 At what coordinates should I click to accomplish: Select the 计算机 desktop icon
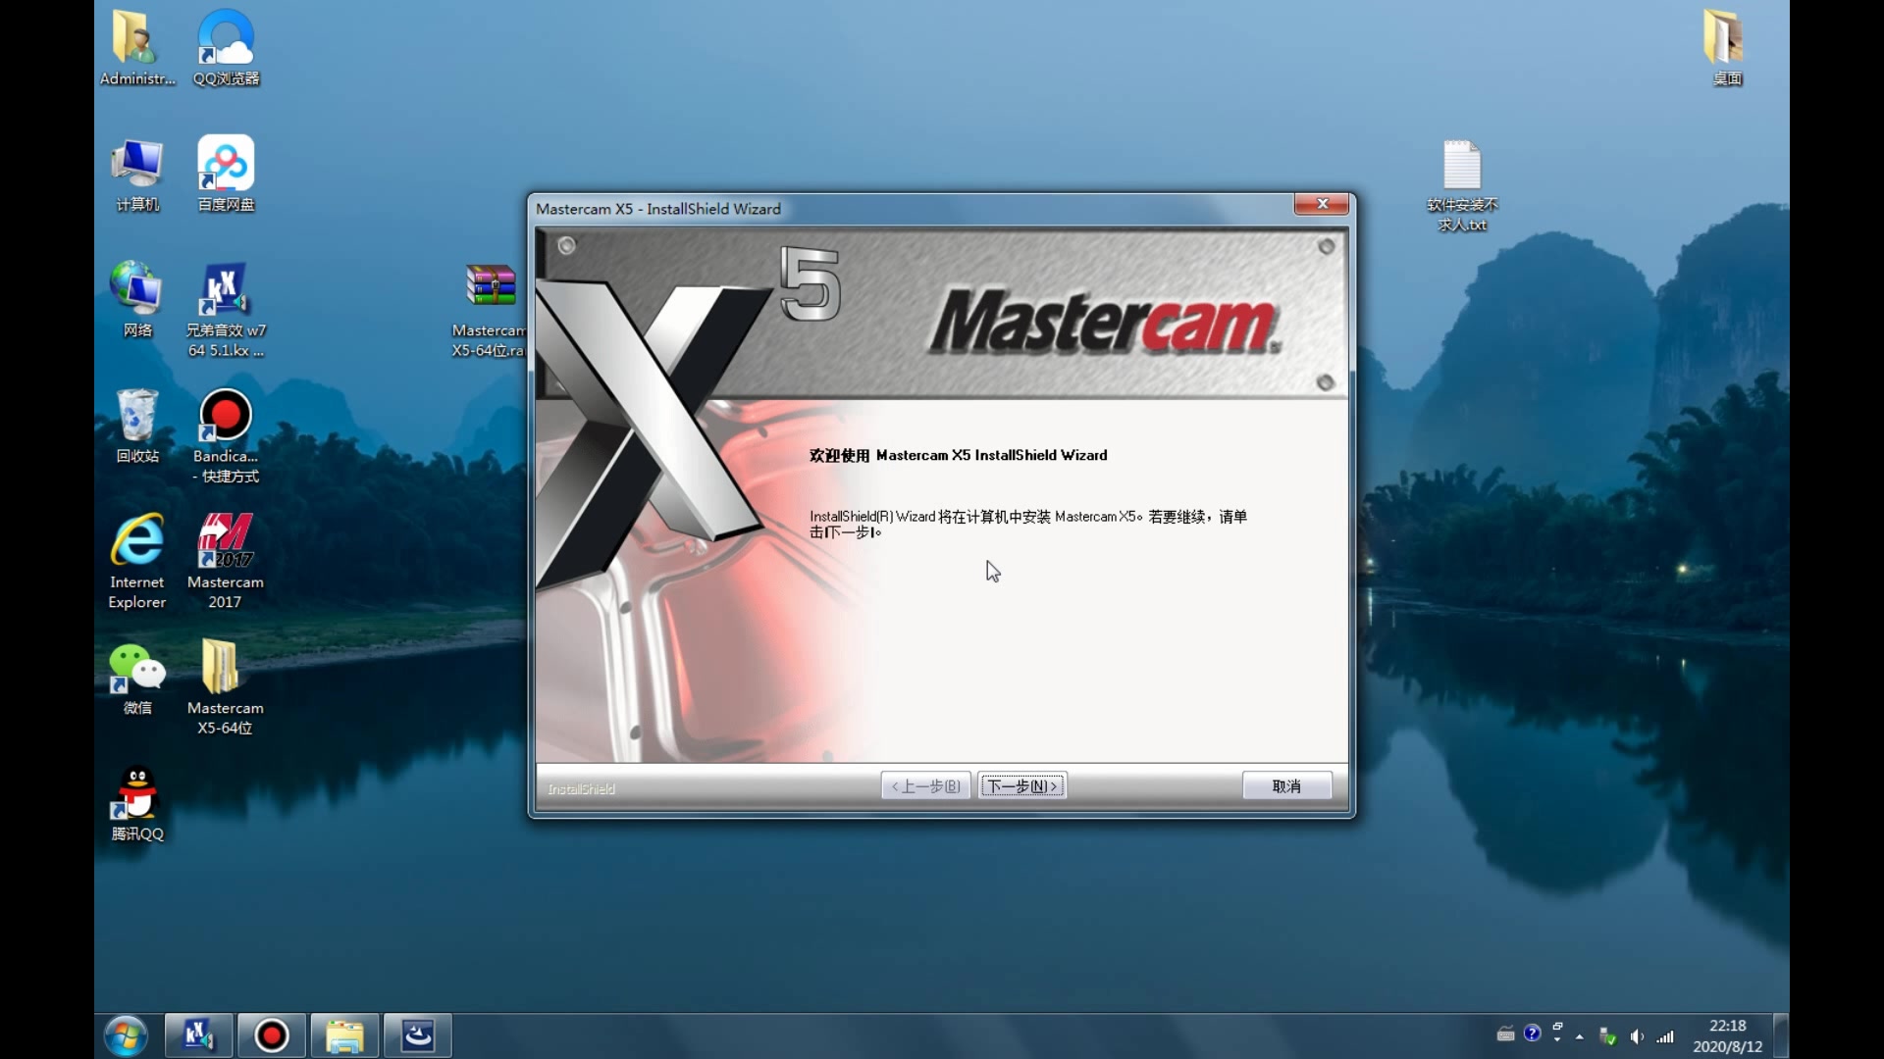[137, 175]
